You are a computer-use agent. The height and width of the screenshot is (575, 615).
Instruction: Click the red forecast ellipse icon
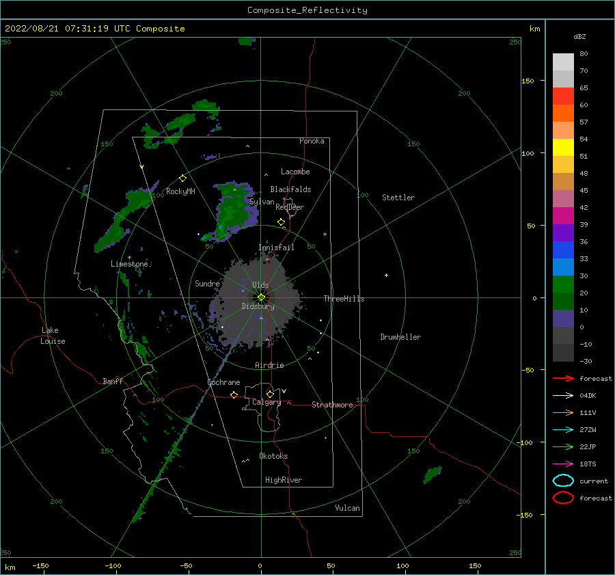(563, 498)
